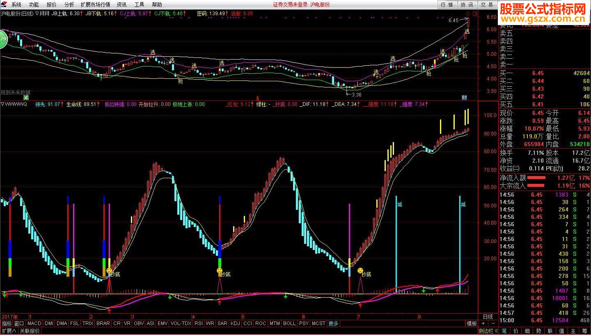Switch to RSI indicator
591x335 pixels.
tap(199, 324)
